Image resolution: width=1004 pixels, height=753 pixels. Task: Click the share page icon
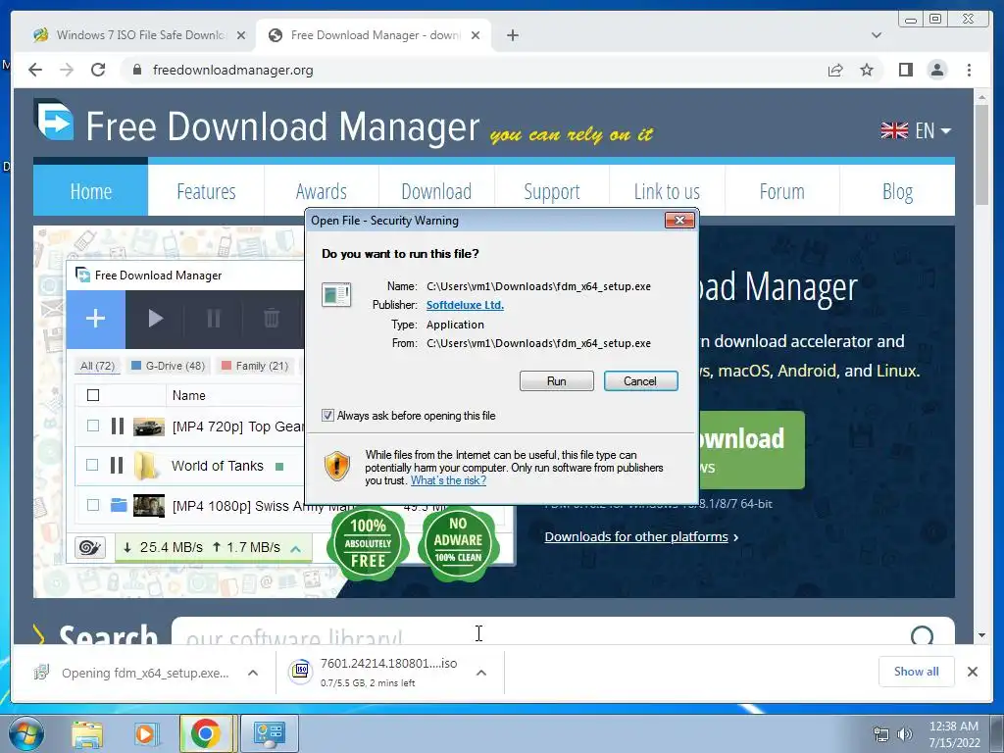coord(835,70)
